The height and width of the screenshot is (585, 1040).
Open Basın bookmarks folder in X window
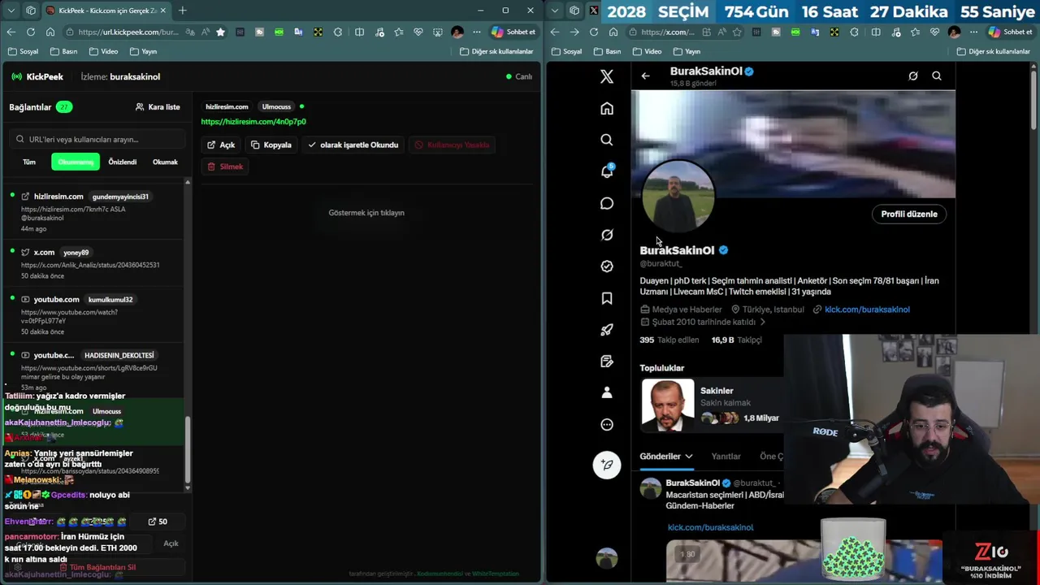[x=606, y=51]
